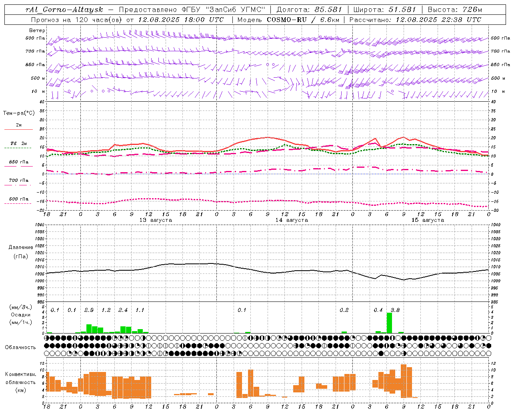Viewport: 512px width, 410px height.
Task: Click the Конвективн. облачность label
Action: pos(20,378)
